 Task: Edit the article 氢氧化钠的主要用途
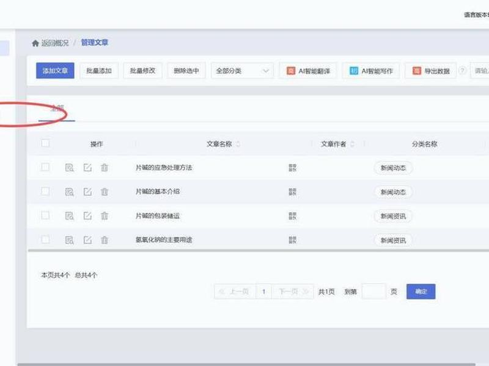(87, 240)
